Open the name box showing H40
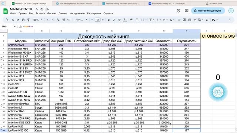Screen dimensions: 237x133 coord(9,27)
